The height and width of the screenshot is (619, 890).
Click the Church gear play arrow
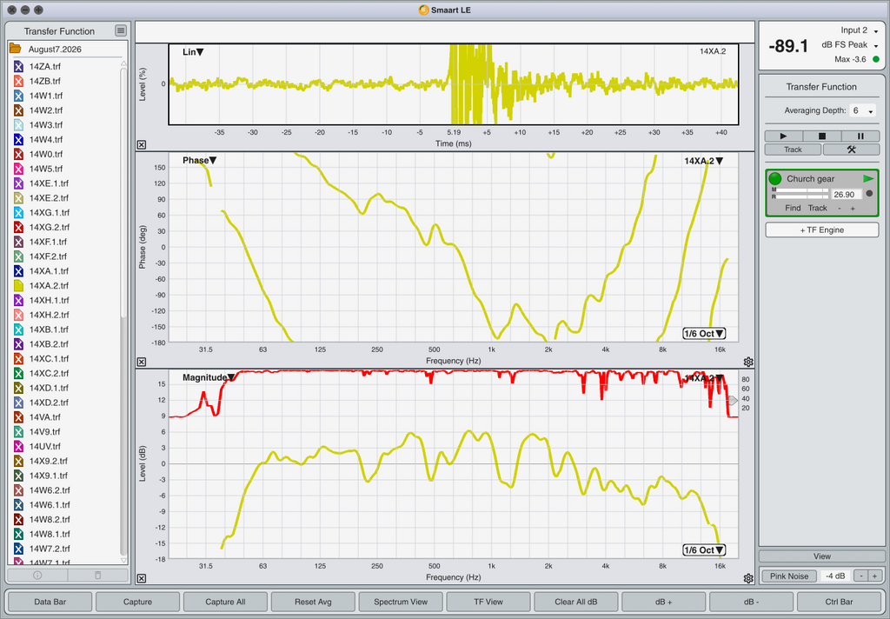click(x=868, y=178)
